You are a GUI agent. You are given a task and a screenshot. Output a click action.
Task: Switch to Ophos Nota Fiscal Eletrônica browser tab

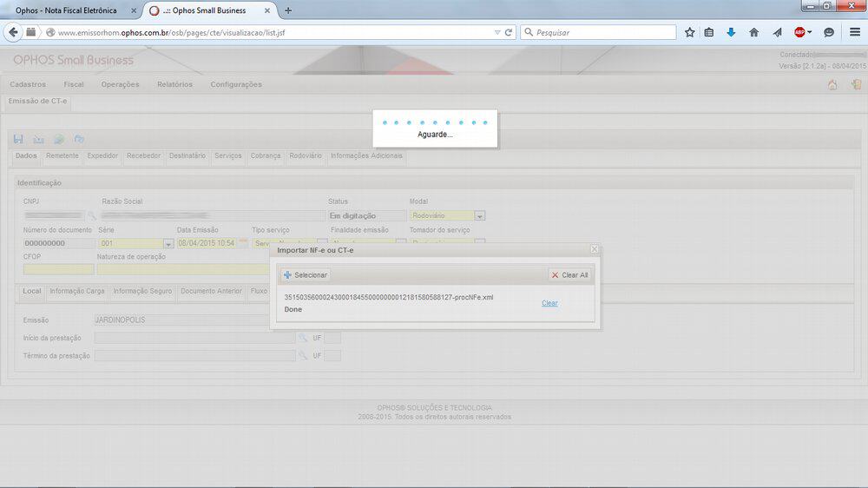(66, 10)
